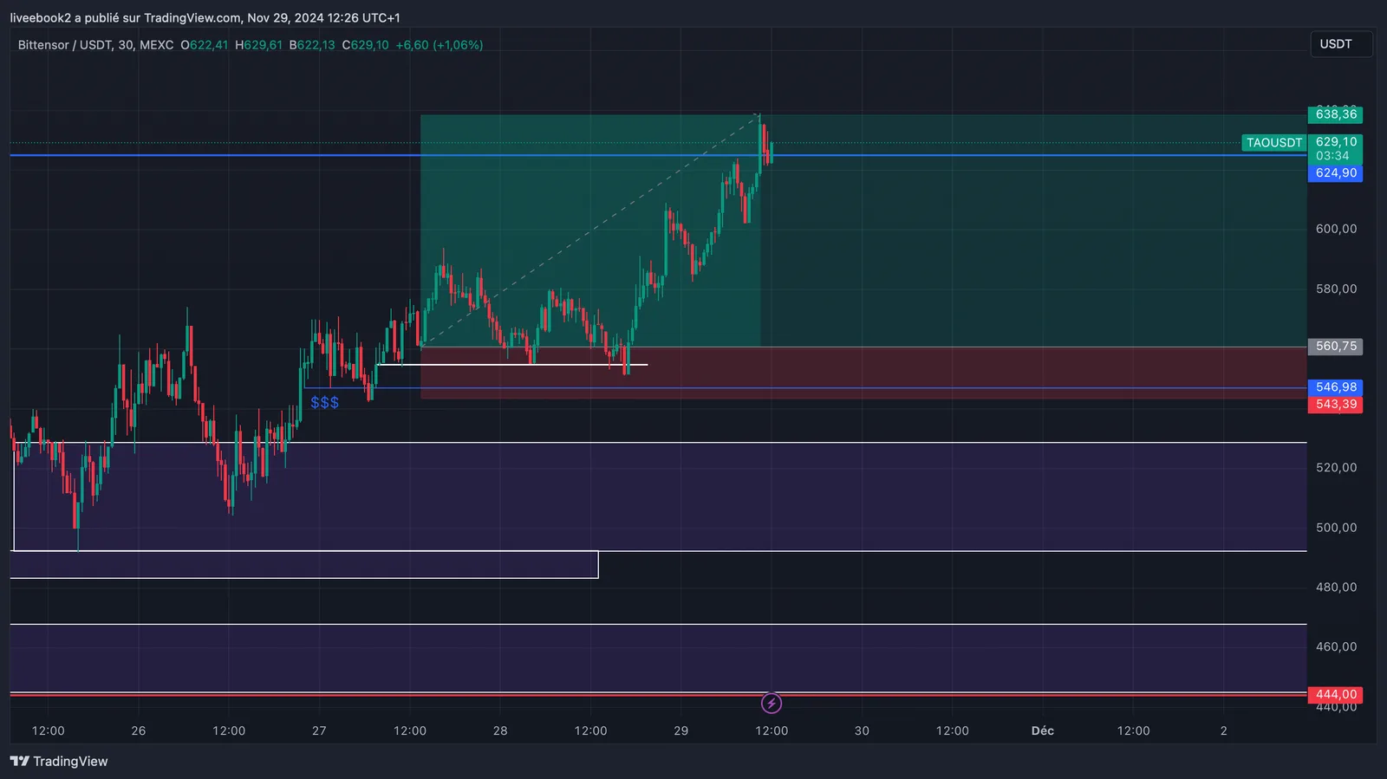1387x779 pixels.
Task: Click the 2 date label on time axis
Action: point(1224,730)
